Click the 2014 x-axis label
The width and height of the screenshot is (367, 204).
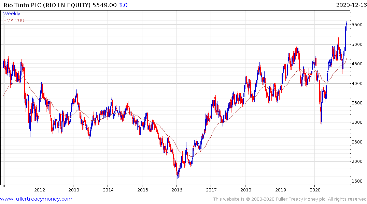tap(108, 190)
